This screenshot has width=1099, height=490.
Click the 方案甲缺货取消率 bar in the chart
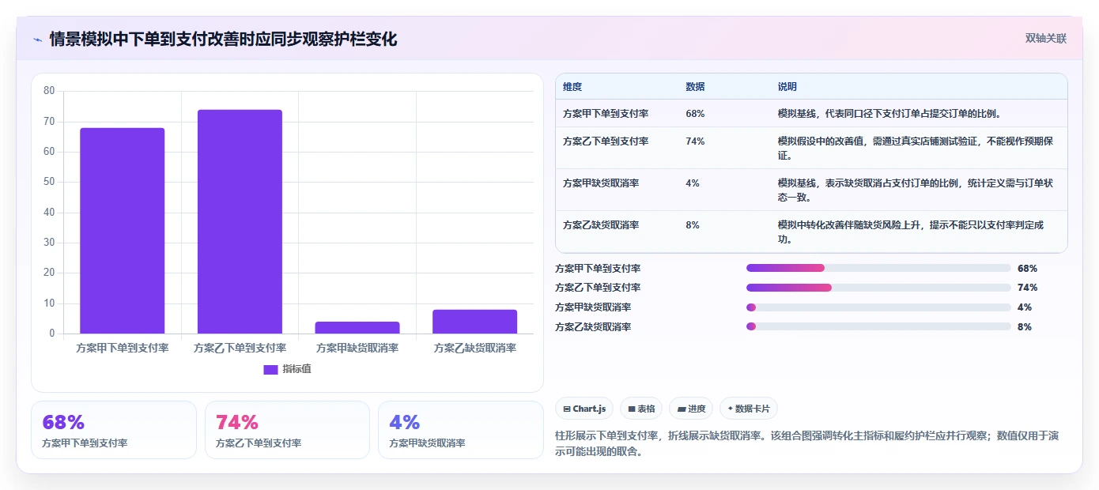[x=357, y=327]
